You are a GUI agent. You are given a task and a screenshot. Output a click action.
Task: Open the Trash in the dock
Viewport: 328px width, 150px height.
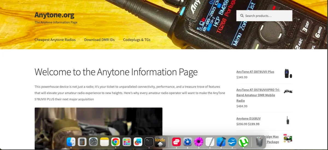coord(259,142)
